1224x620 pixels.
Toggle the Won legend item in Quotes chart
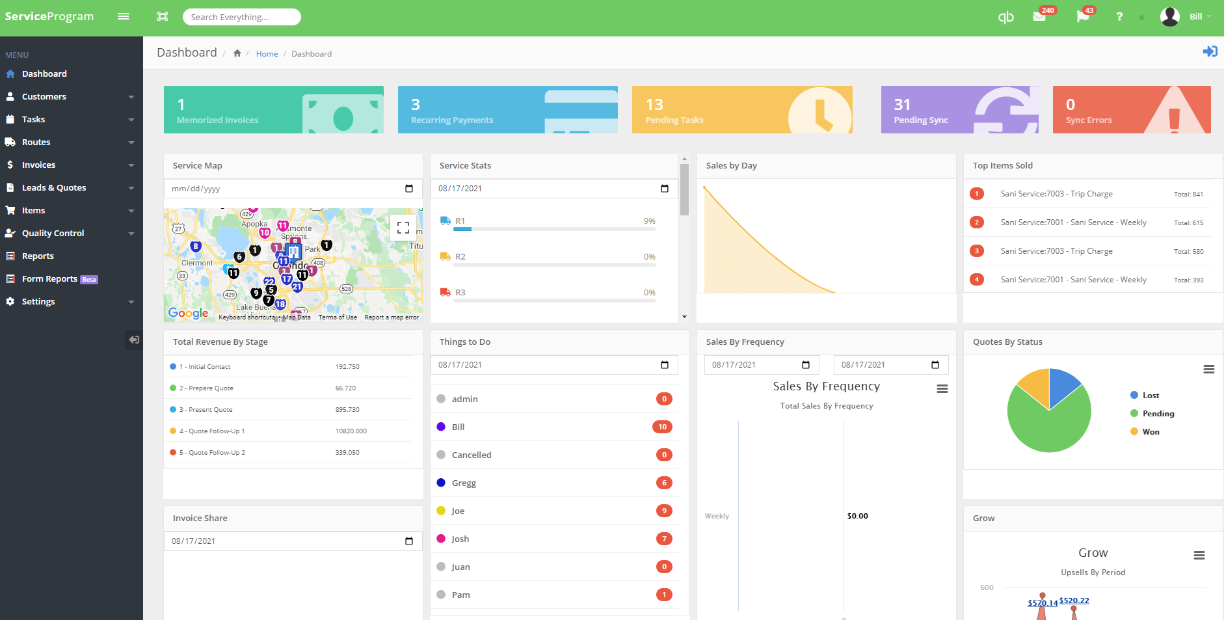pos(1145,432)
